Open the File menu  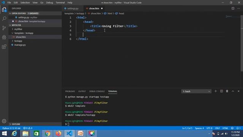[9, 3]
